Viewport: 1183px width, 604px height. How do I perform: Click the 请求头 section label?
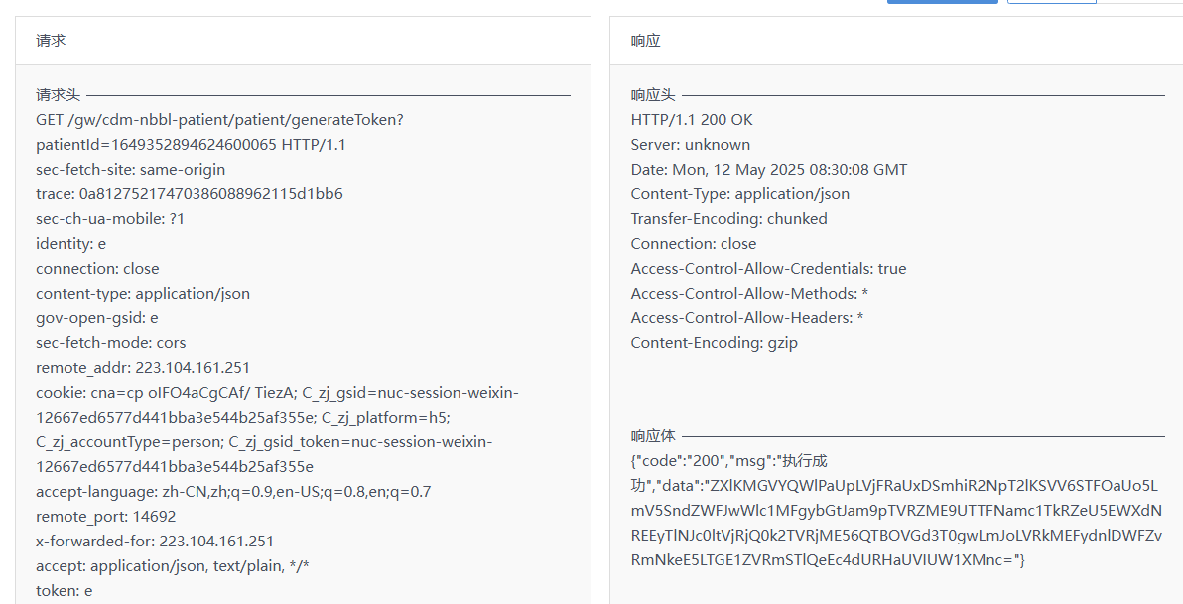58,95
